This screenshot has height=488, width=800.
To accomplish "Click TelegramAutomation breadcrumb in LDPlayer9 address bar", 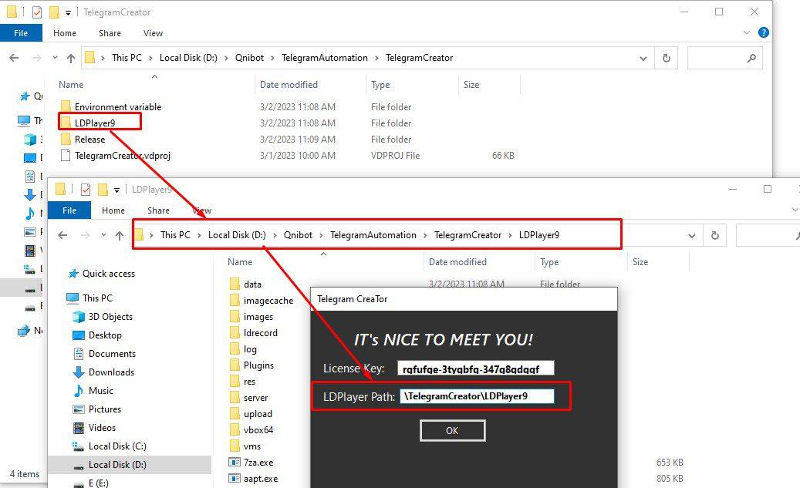I will (x=373, y=235).
